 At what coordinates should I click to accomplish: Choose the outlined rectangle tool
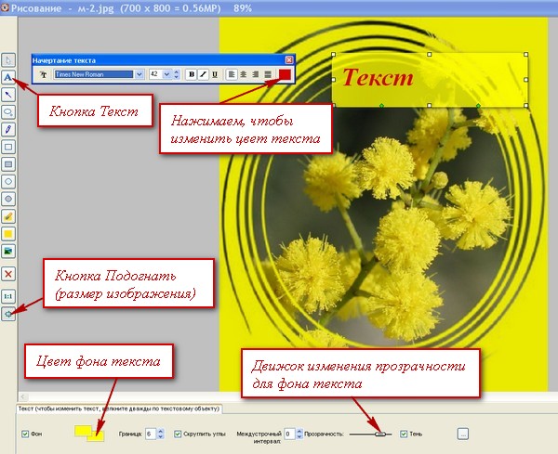pos(8,147)
